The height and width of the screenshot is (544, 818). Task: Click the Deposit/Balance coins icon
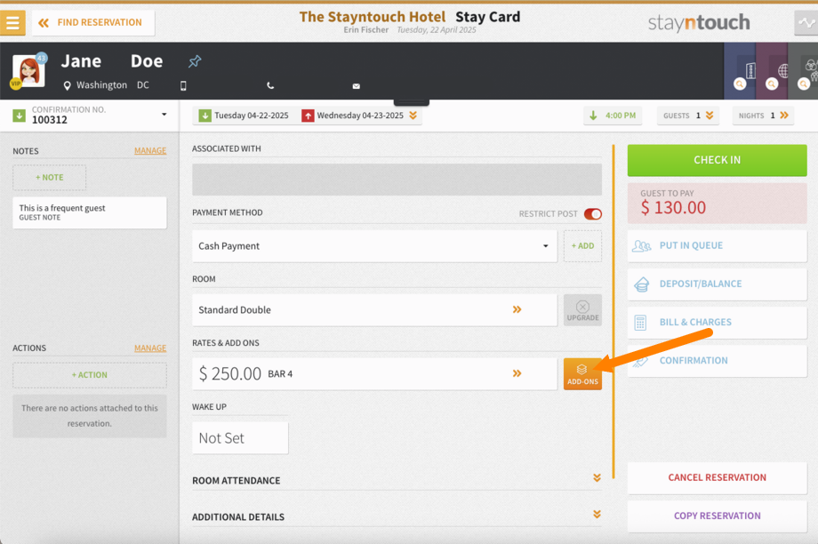click(641, 284)
